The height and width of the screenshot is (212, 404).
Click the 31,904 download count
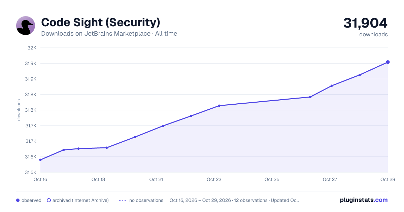(365, 23)
